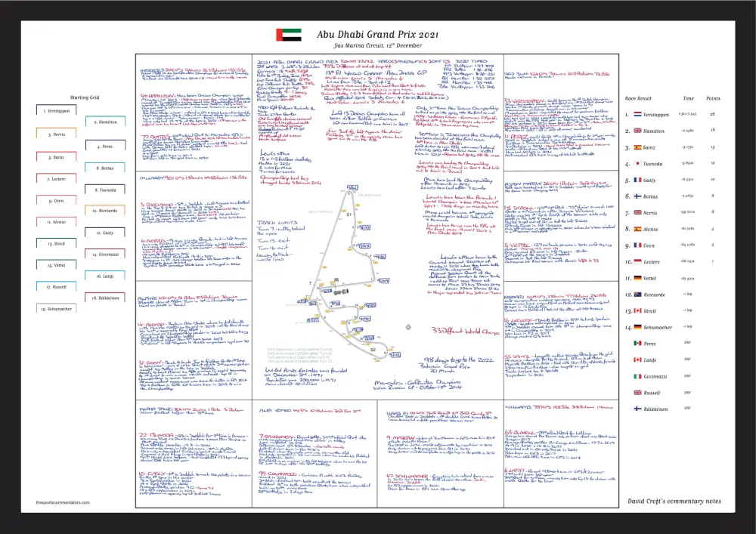This screenshot has width=756, height=534.
Task: Click the '9. Ocon' Starting Grid box
Action: coord(57,200)
